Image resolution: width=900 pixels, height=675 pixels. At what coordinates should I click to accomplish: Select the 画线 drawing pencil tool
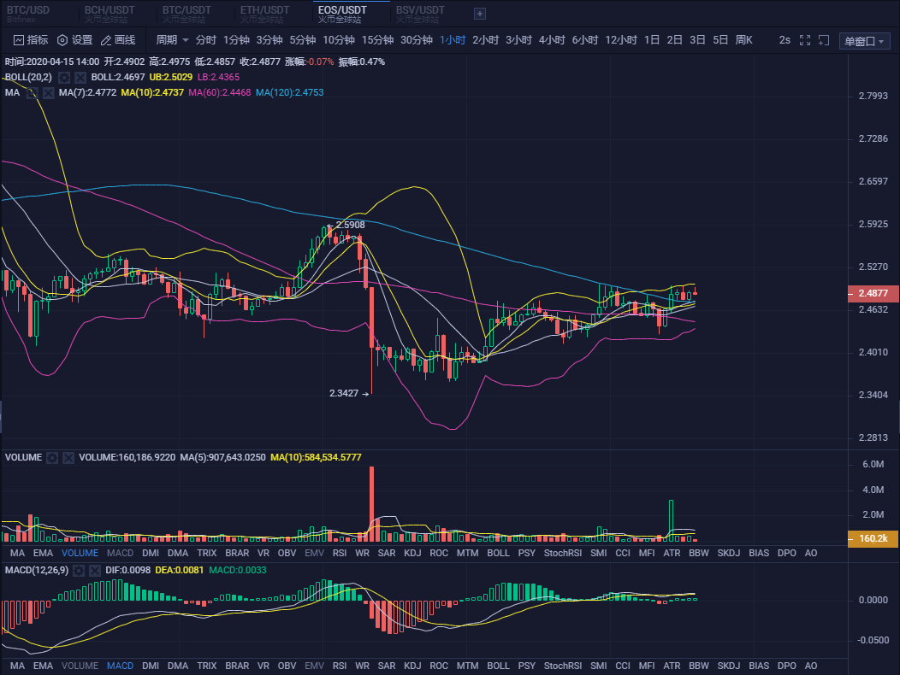pyautogui.click(x=106, y=40)
